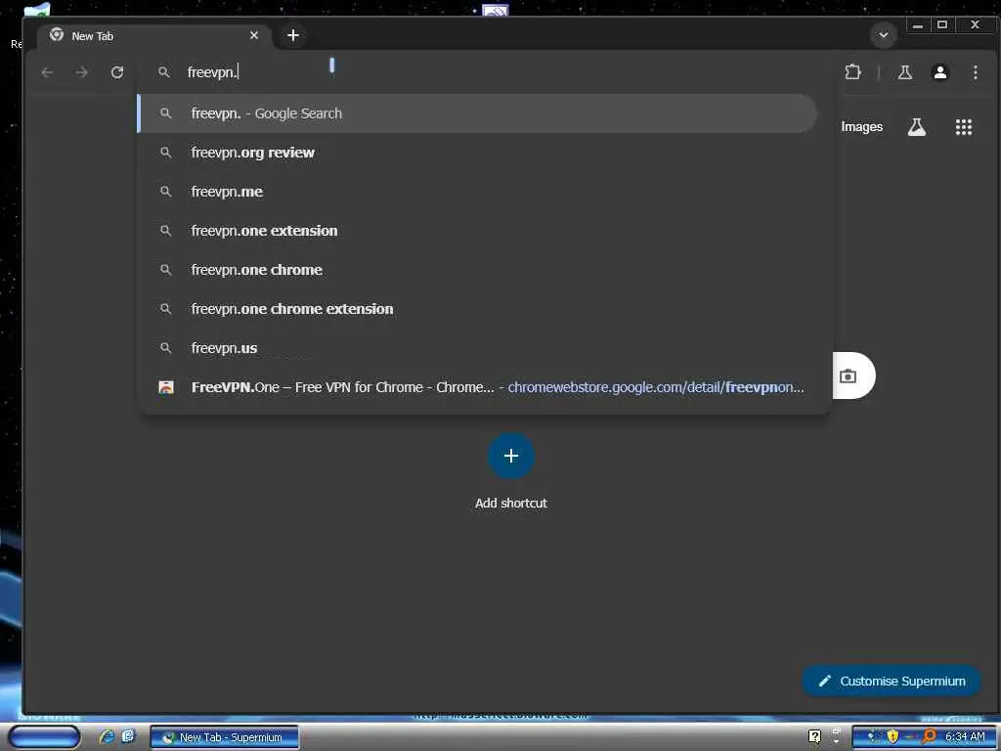Click the Images link
Image resolution: width=1001 pixels, height=751 pixels.
[861, 127]
